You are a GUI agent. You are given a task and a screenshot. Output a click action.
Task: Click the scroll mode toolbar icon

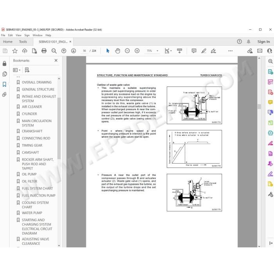coord(179,51)
